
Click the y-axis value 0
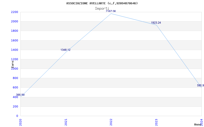17,116
